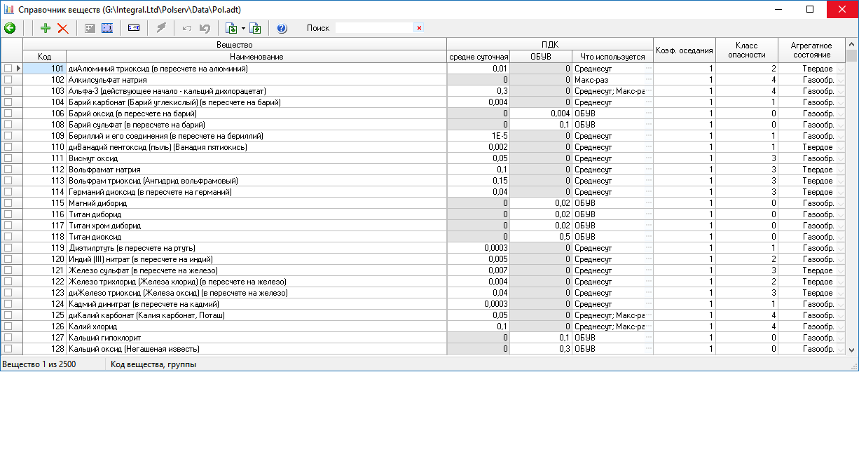Delete record using red X icon

click(x=63, y=28)
